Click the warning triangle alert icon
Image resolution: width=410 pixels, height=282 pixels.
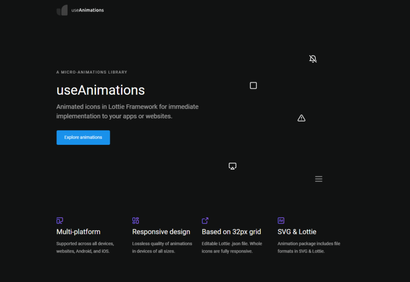pyautogui.click(x=301, y=118)
